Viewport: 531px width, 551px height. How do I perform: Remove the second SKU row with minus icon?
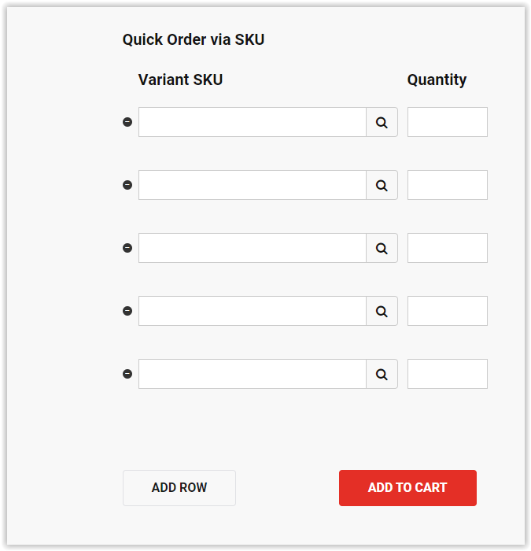click(127, 185)
